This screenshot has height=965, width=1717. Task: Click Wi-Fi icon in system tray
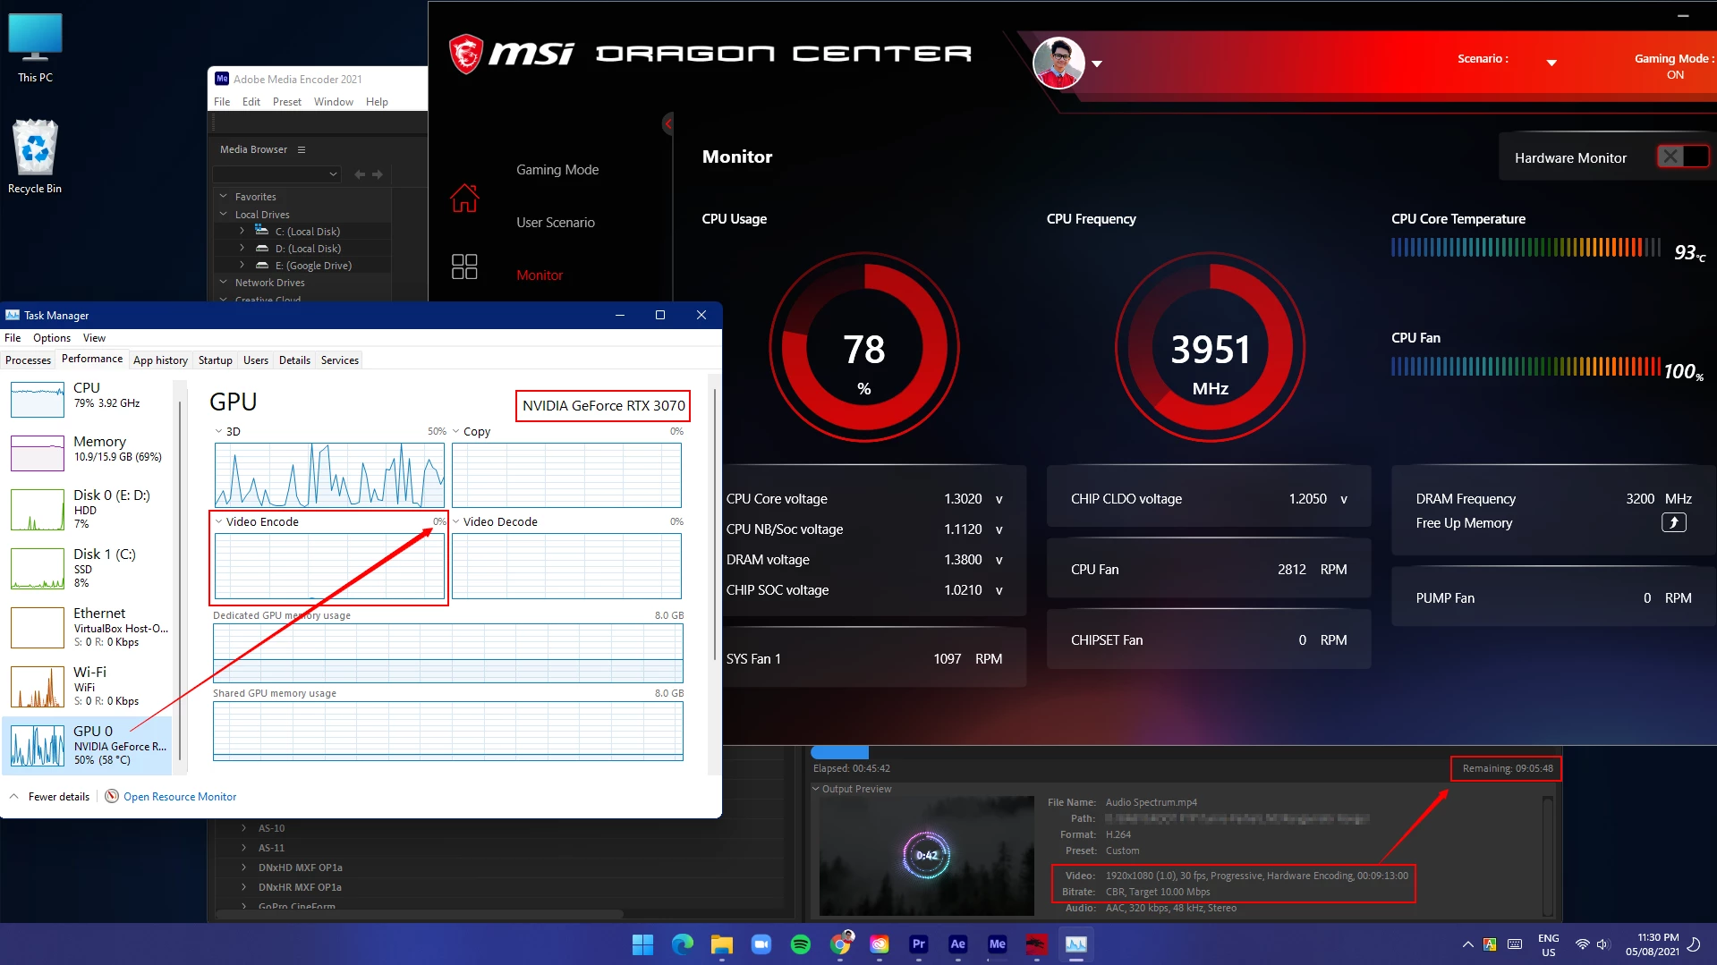[x=1582, y=944]
